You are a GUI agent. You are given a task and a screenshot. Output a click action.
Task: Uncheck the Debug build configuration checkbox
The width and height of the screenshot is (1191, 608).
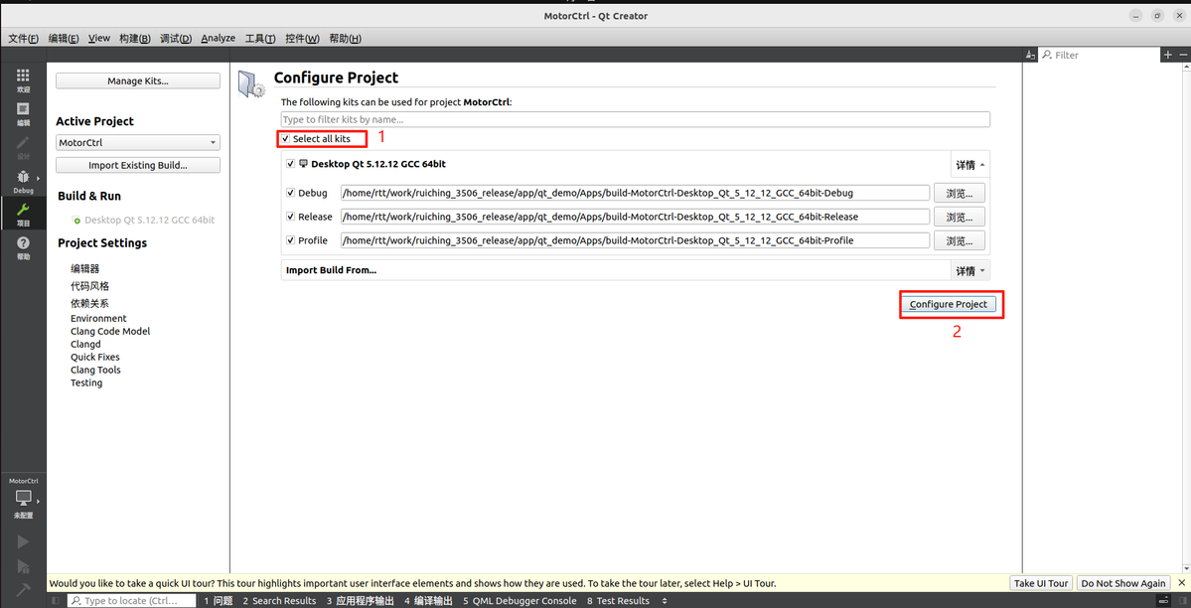(x=291, y=193)
